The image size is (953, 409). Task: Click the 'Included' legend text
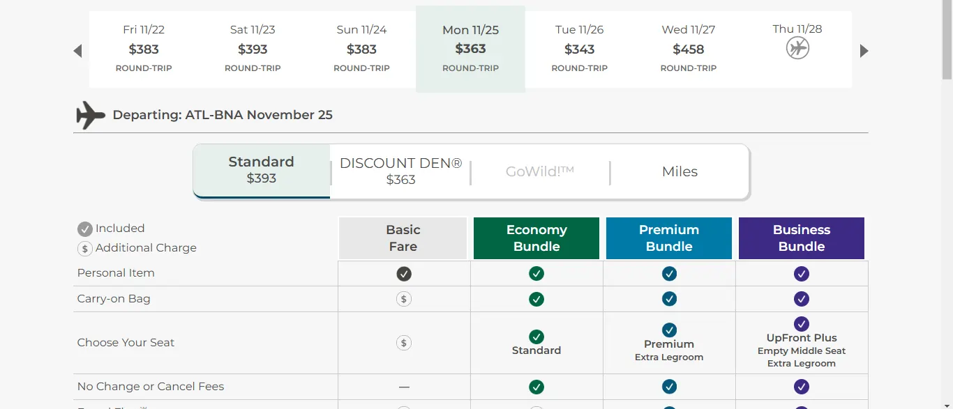120,229
